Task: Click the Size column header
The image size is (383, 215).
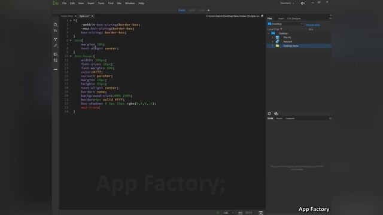Action: [x=311, y=29]
